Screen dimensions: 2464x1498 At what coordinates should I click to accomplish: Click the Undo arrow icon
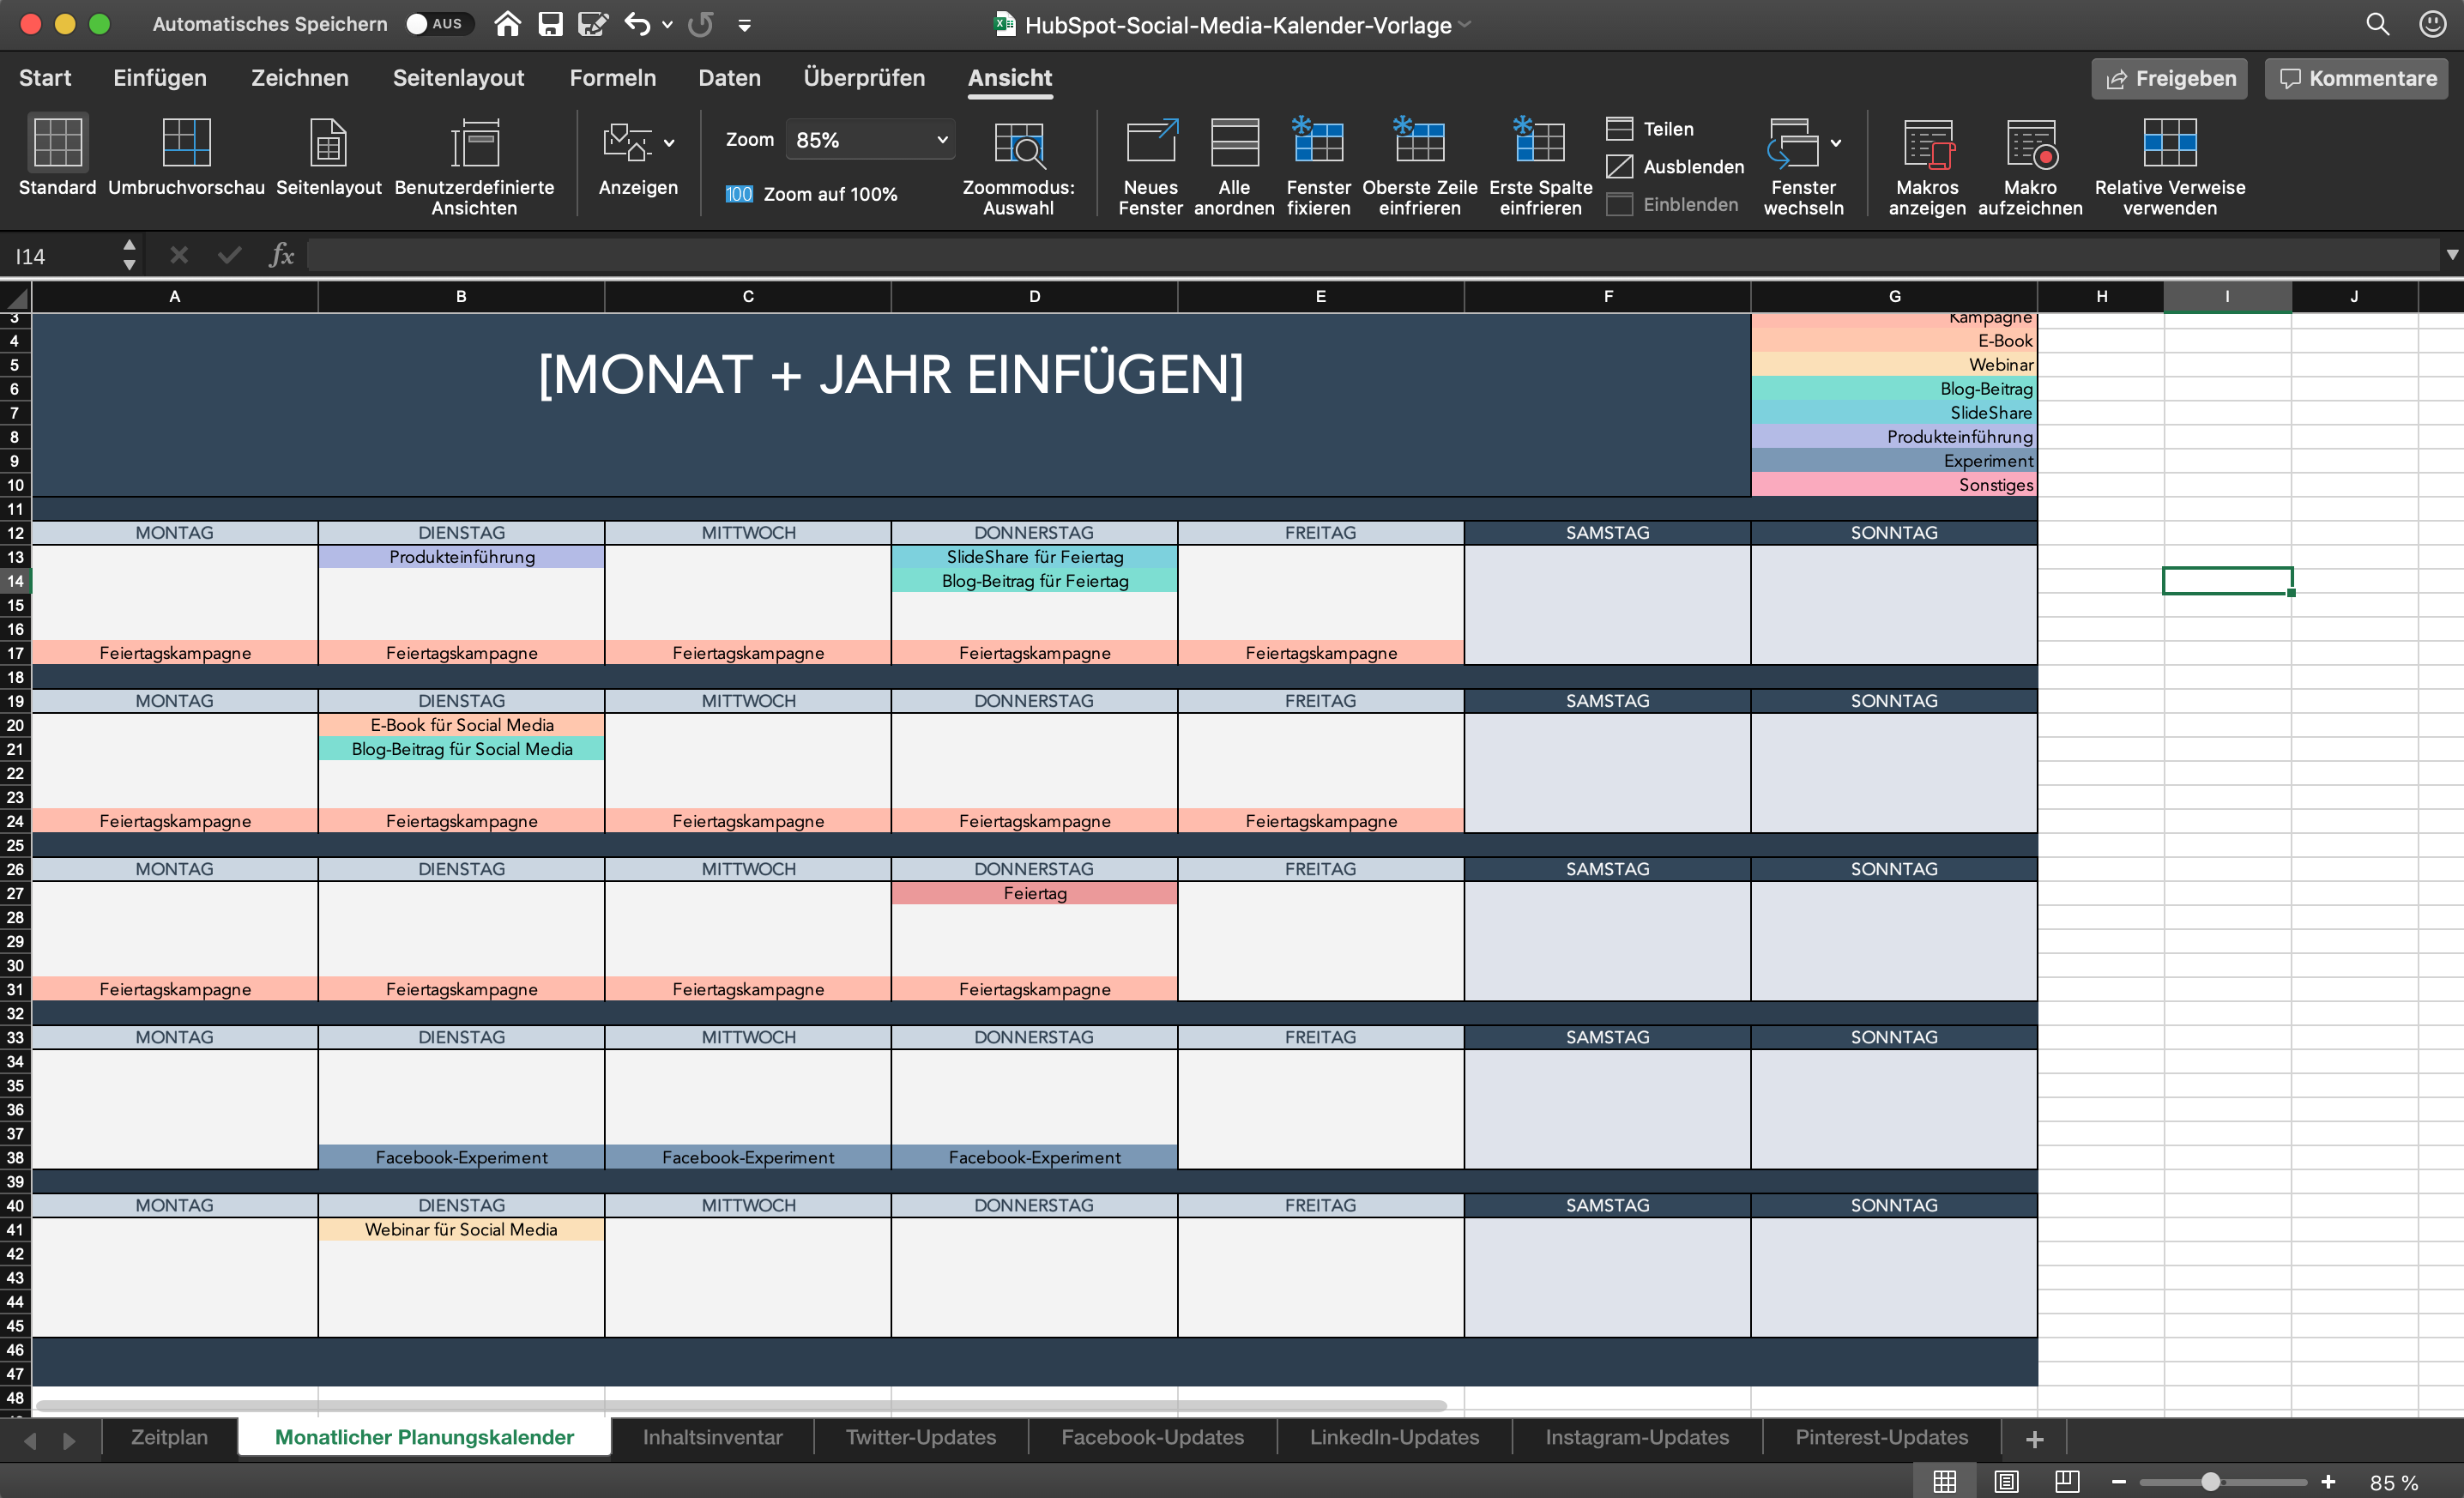point(637,24)
